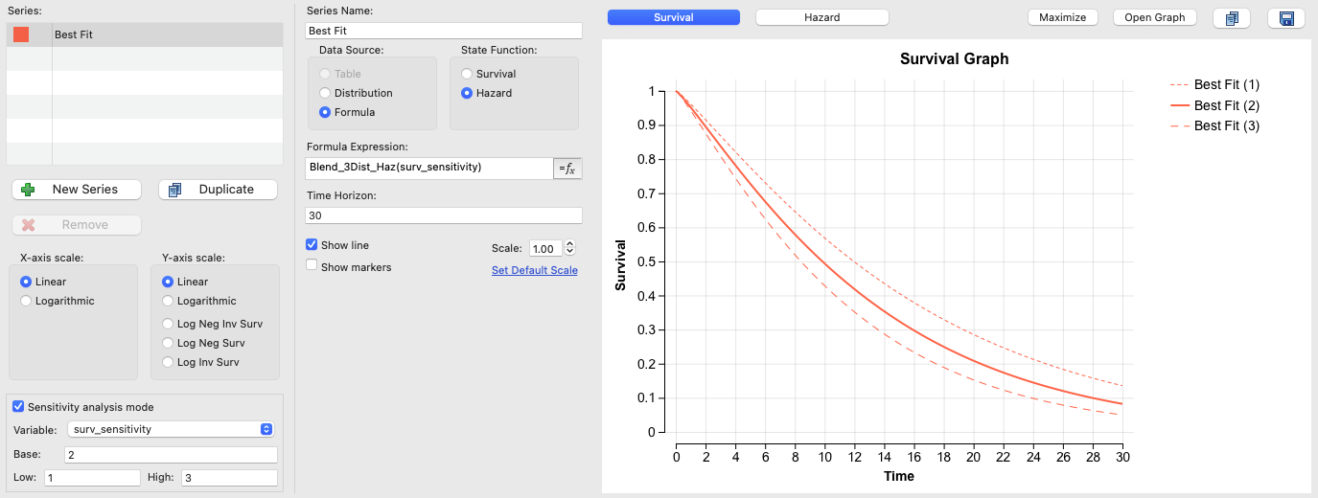
Task: Click the Set Default Scale link
Action: 534,270
